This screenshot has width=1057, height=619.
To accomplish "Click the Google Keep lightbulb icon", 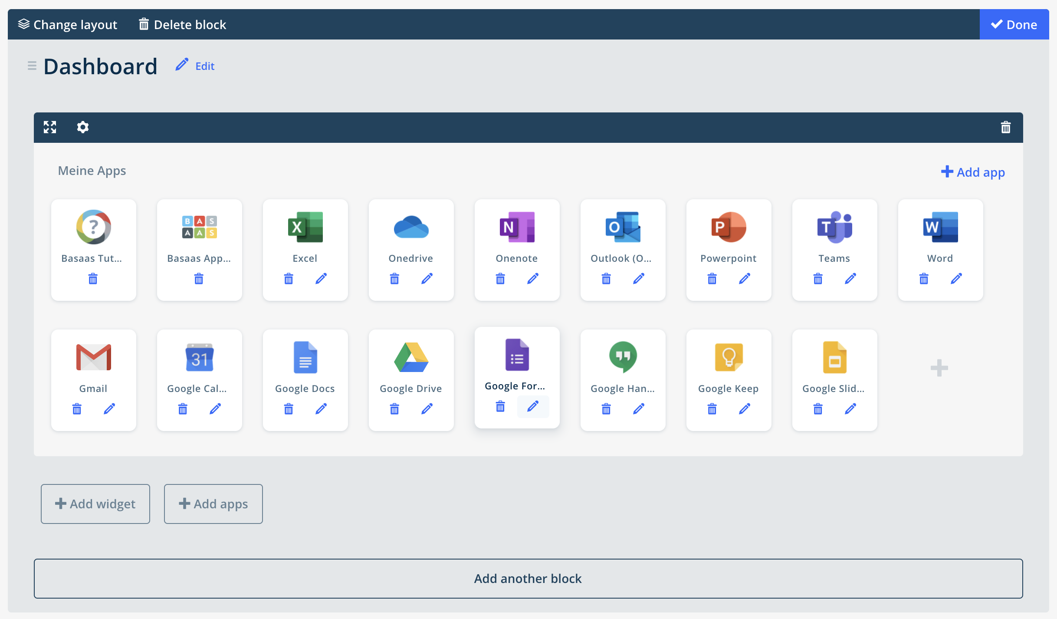I will tap(729, 357).
